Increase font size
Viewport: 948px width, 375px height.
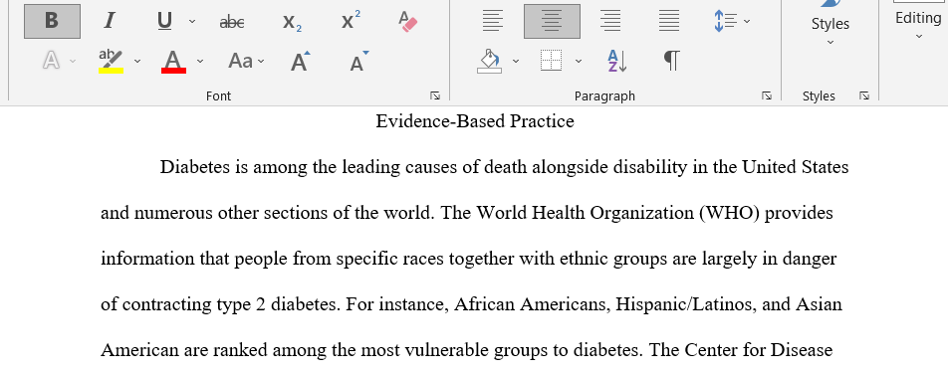coord(300,61)
